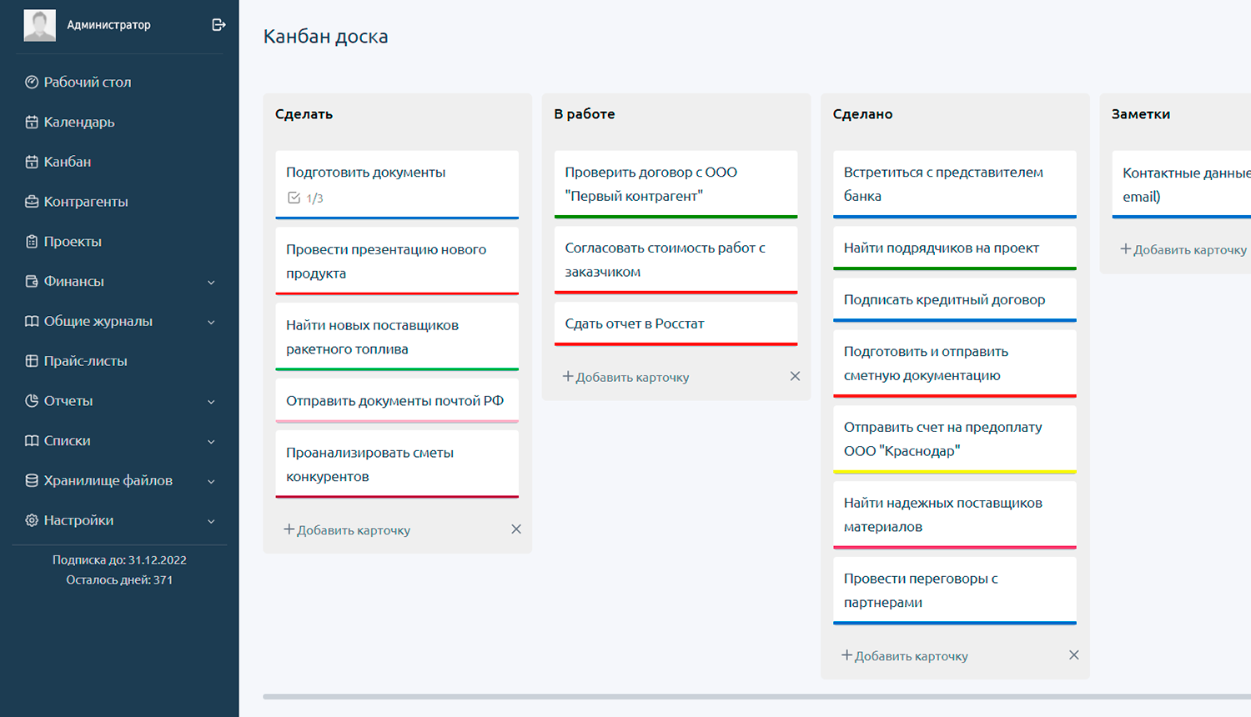This screenshot has height=717, width=1251.
Task: Close the add-card row in В работе column
Action: click(795, 376)
